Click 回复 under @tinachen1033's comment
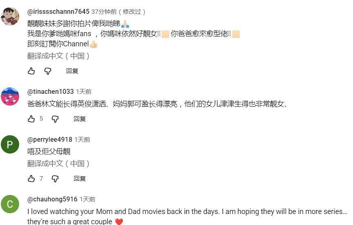The image size is (353, 225). (x=80, y=119)
